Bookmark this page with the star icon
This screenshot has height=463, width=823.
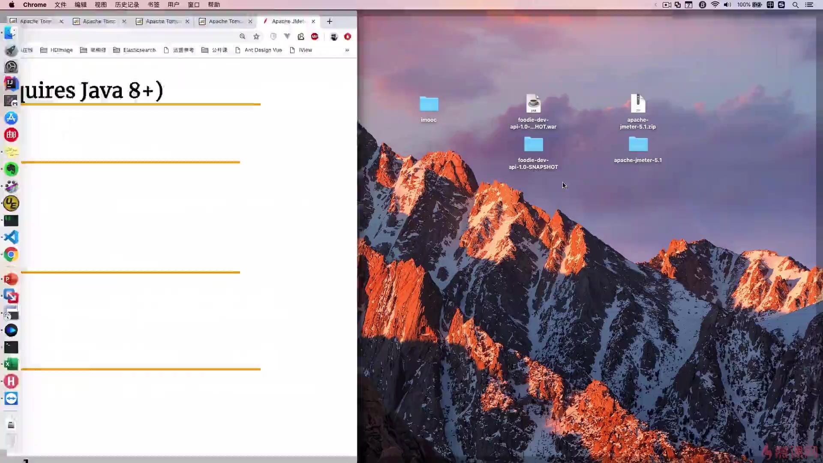pos(256,36)
